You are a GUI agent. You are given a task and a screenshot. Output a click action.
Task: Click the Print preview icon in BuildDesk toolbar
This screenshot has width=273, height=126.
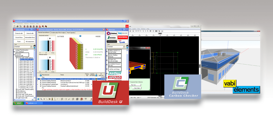[20, 26]
